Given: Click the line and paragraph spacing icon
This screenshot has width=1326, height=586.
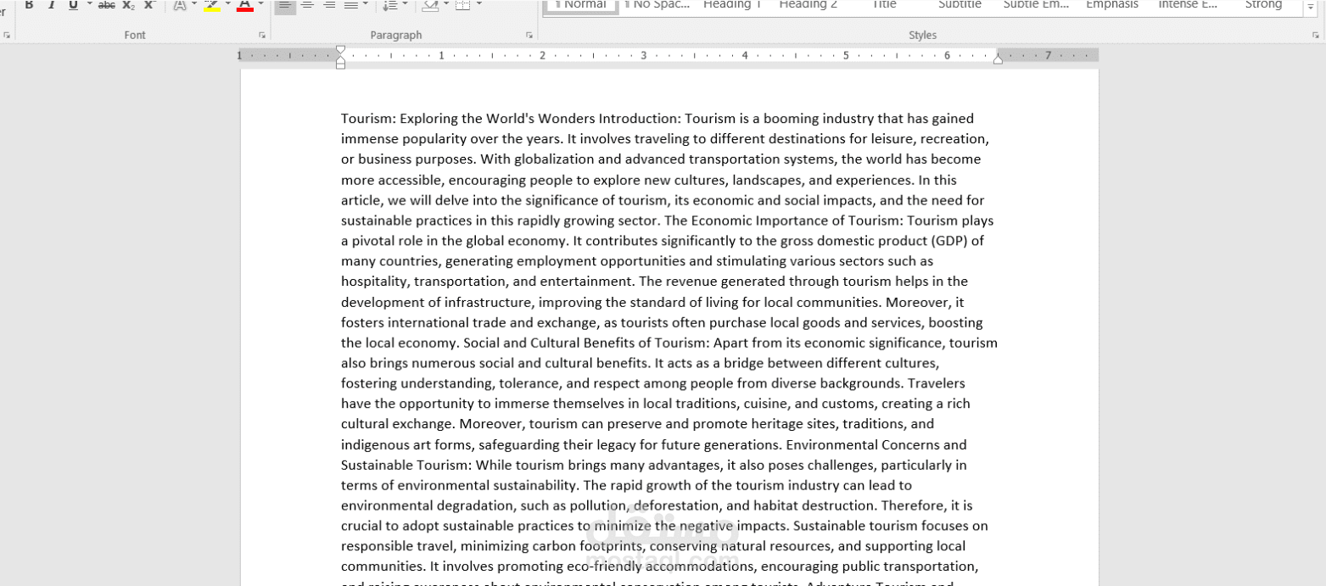Looking at the screenshot, I should click(x=389, y=5).
